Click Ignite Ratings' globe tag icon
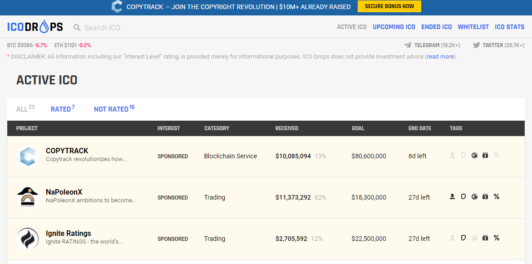The image size is (532, 264). point(474,238)
